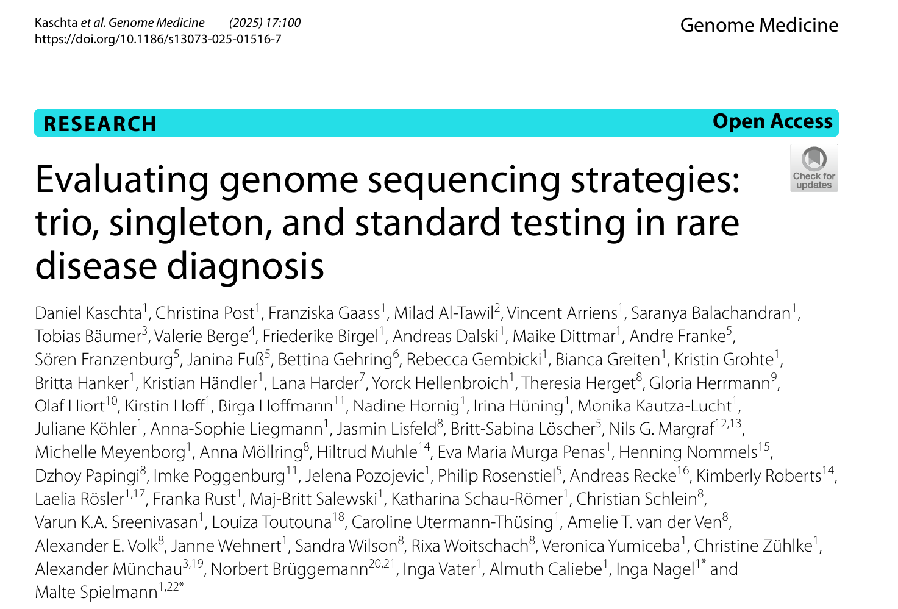Open the DOI link in the header
898x609 pixels.
pos(158,40)
